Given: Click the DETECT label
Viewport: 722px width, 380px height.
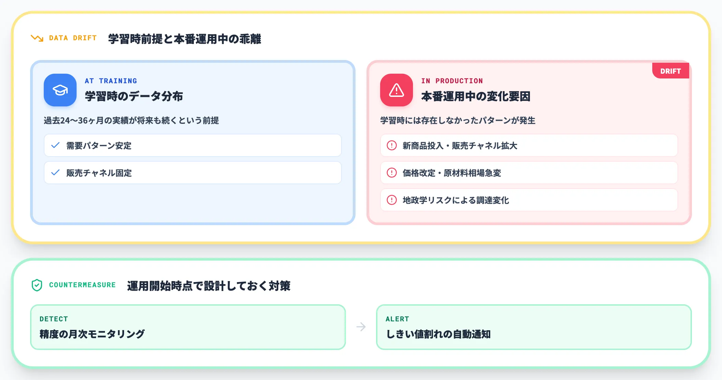Looking at the screenshot, I should [54, 319].
